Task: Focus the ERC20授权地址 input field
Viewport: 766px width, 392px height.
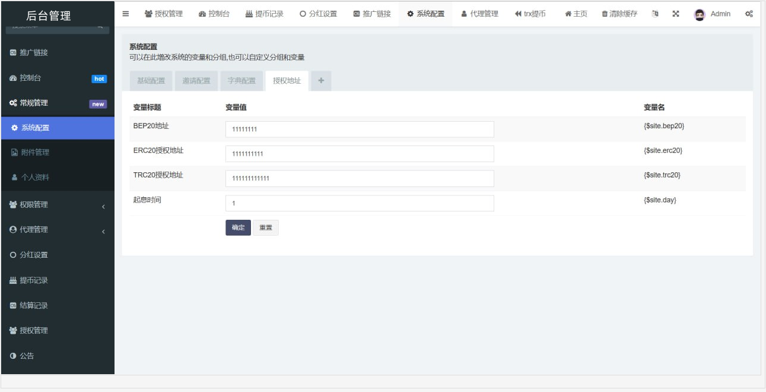Action: (360, 153)
